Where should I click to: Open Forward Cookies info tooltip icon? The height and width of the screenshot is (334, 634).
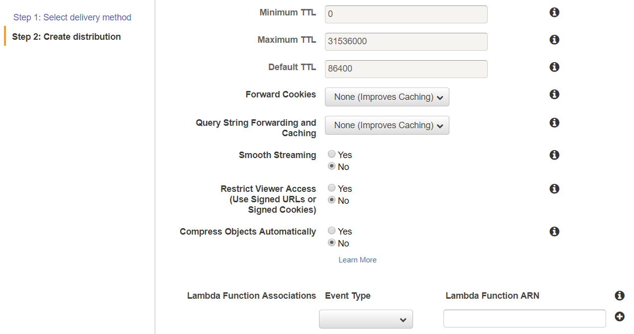[554, 94]
